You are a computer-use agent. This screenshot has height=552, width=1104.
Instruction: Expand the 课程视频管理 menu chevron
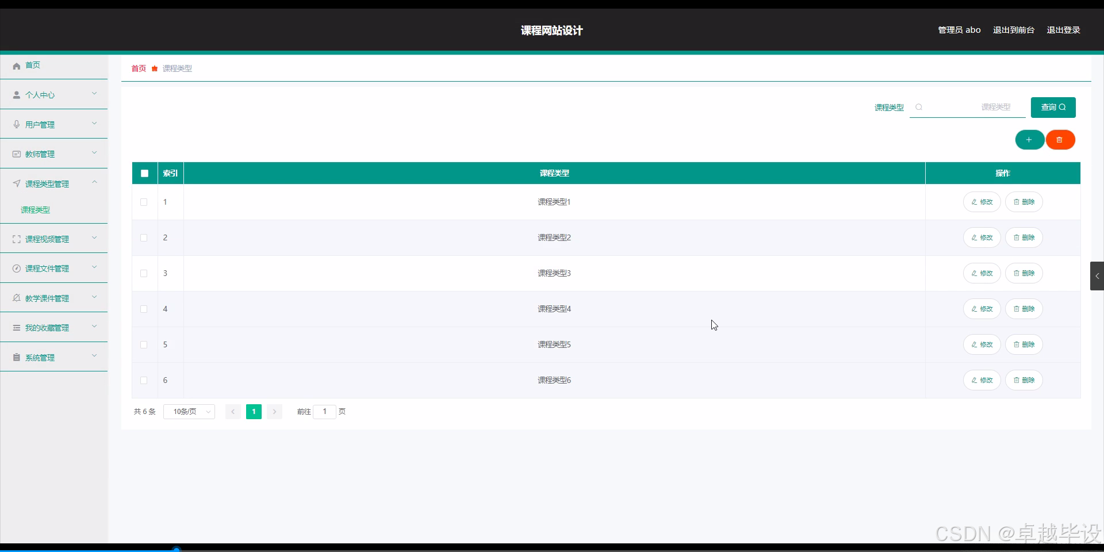click(94, 237)
